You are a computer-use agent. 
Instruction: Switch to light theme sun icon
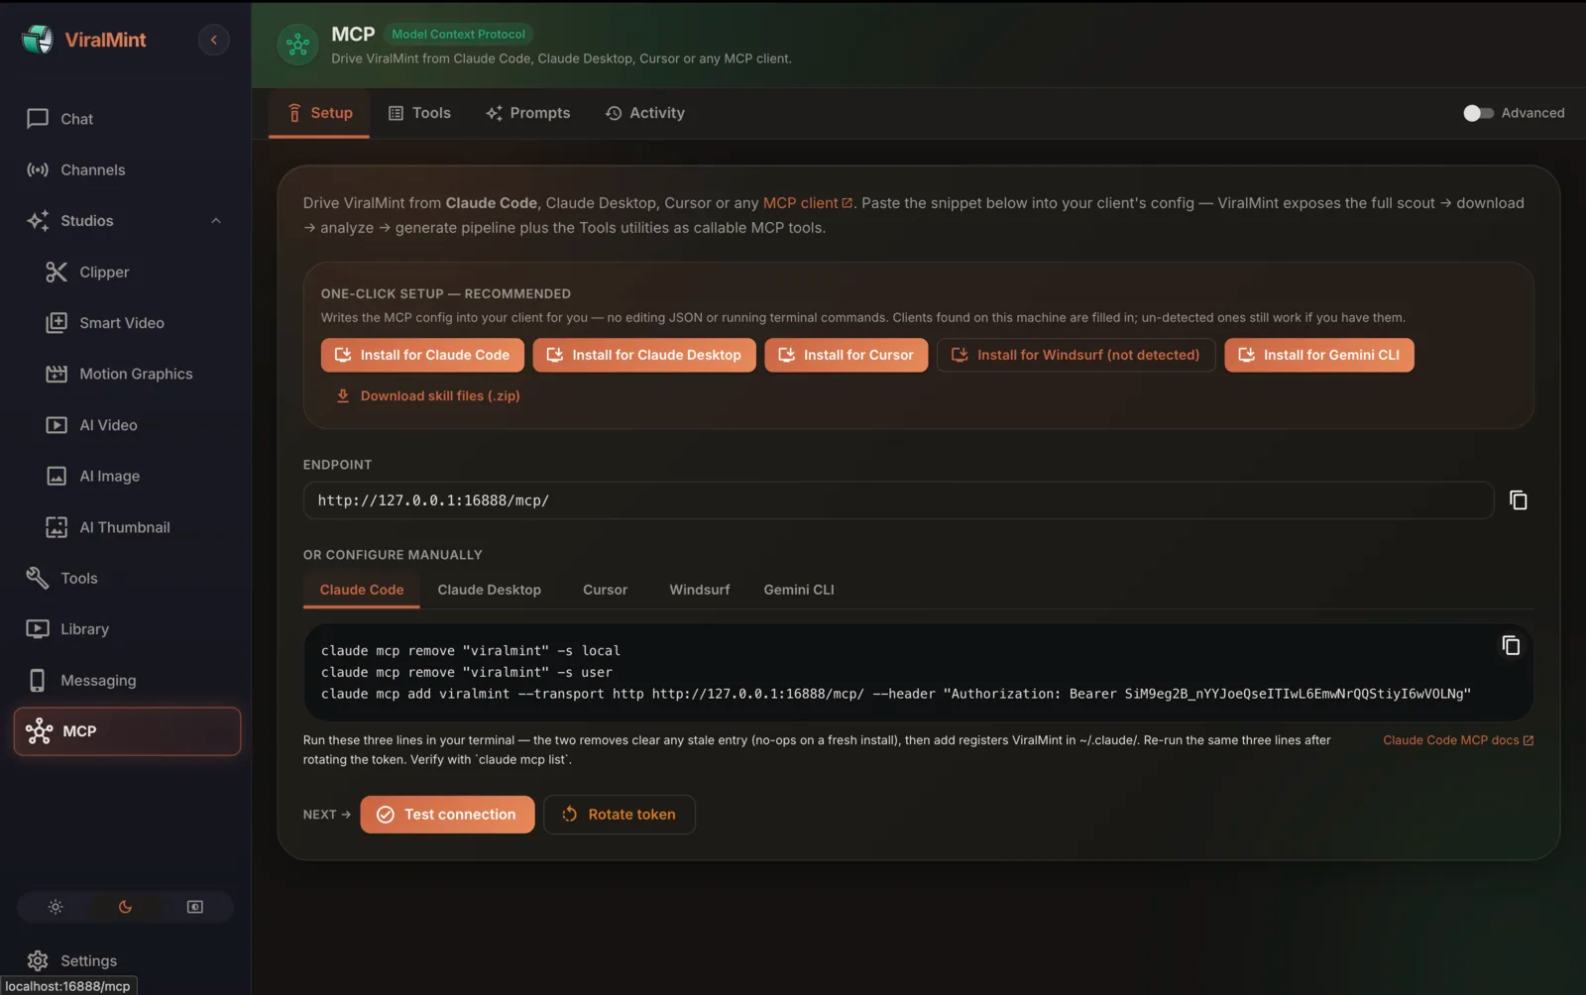[56, 907]
